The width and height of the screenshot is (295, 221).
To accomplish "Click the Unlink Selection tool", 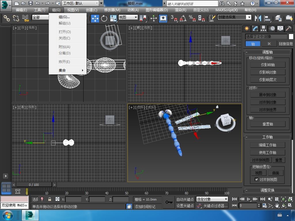I will click(x=16, y=18).
